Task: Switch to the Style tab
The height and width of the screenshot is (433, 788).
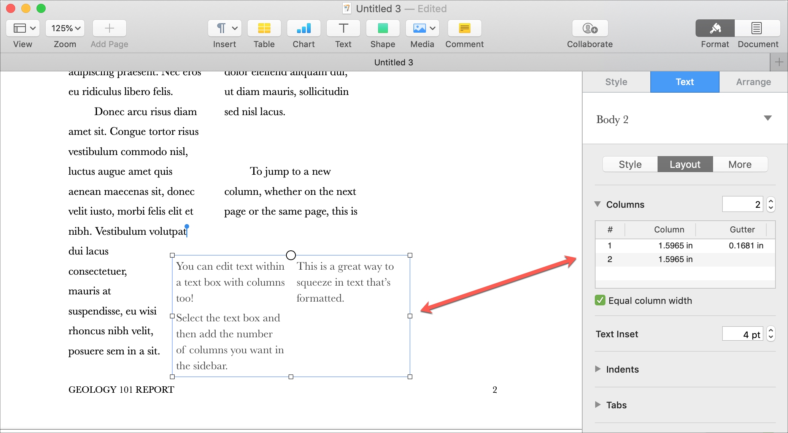Action: tap(616, 82)
